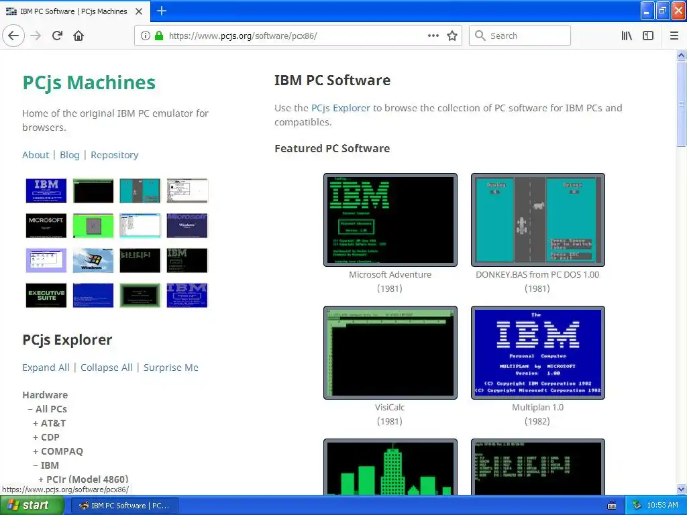687x515 pixels.
Task: Select IBM PC Software taskbar button
Action: (x=124, y=506)
